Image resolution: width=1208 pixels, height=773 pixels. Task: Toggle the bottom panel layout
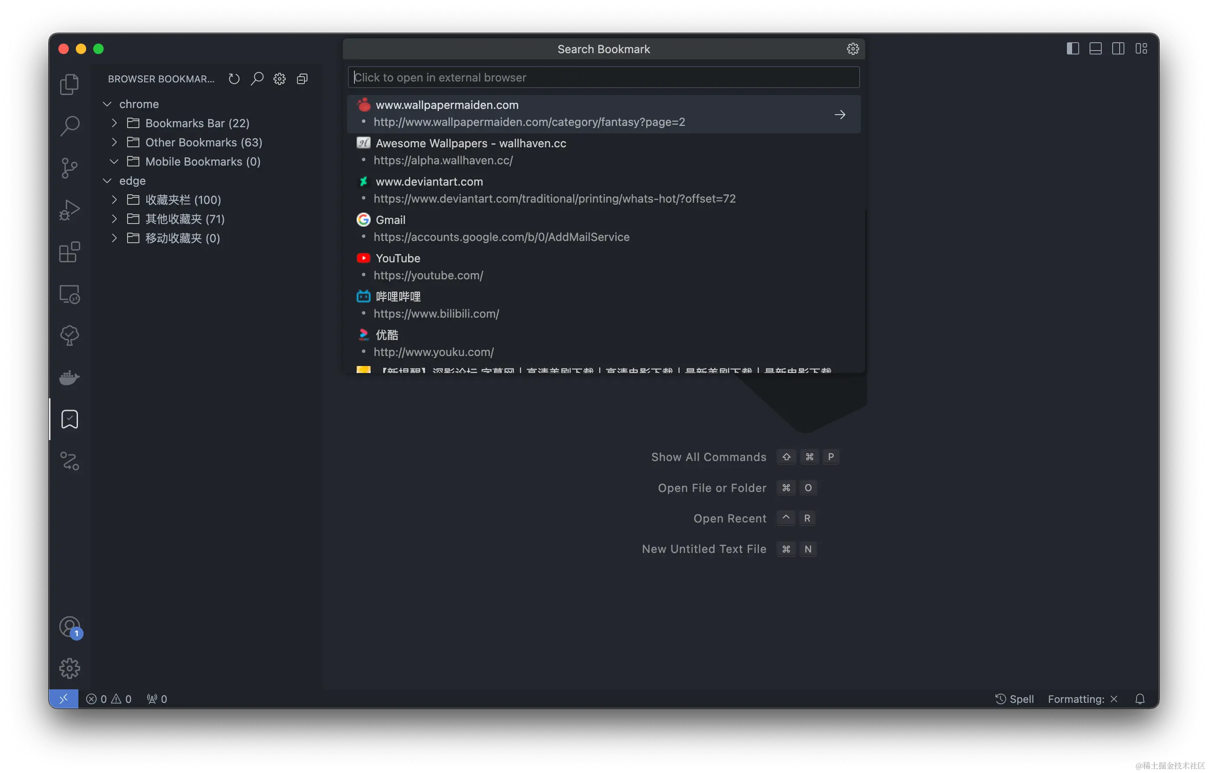coord(1095,49)
